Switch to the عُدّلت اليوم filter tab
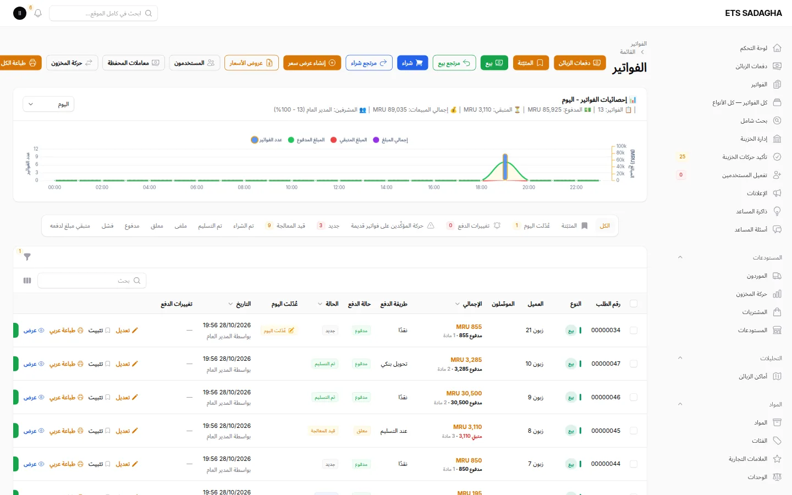The height and width of the screenshot is (495, 792). [x=531, y=226]
